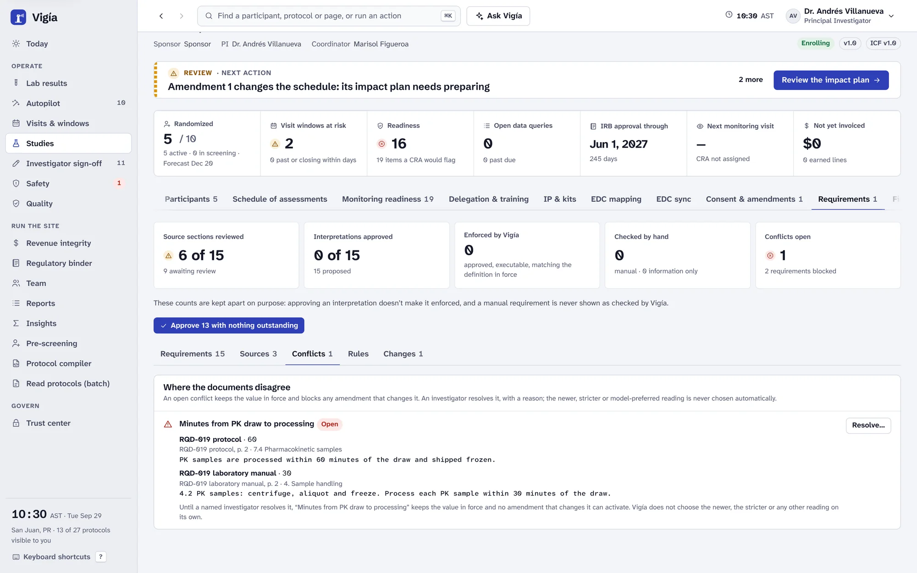Click the Autopilot wand icon
The width and height of the screenshot is (917, 573).
point(16,103)
